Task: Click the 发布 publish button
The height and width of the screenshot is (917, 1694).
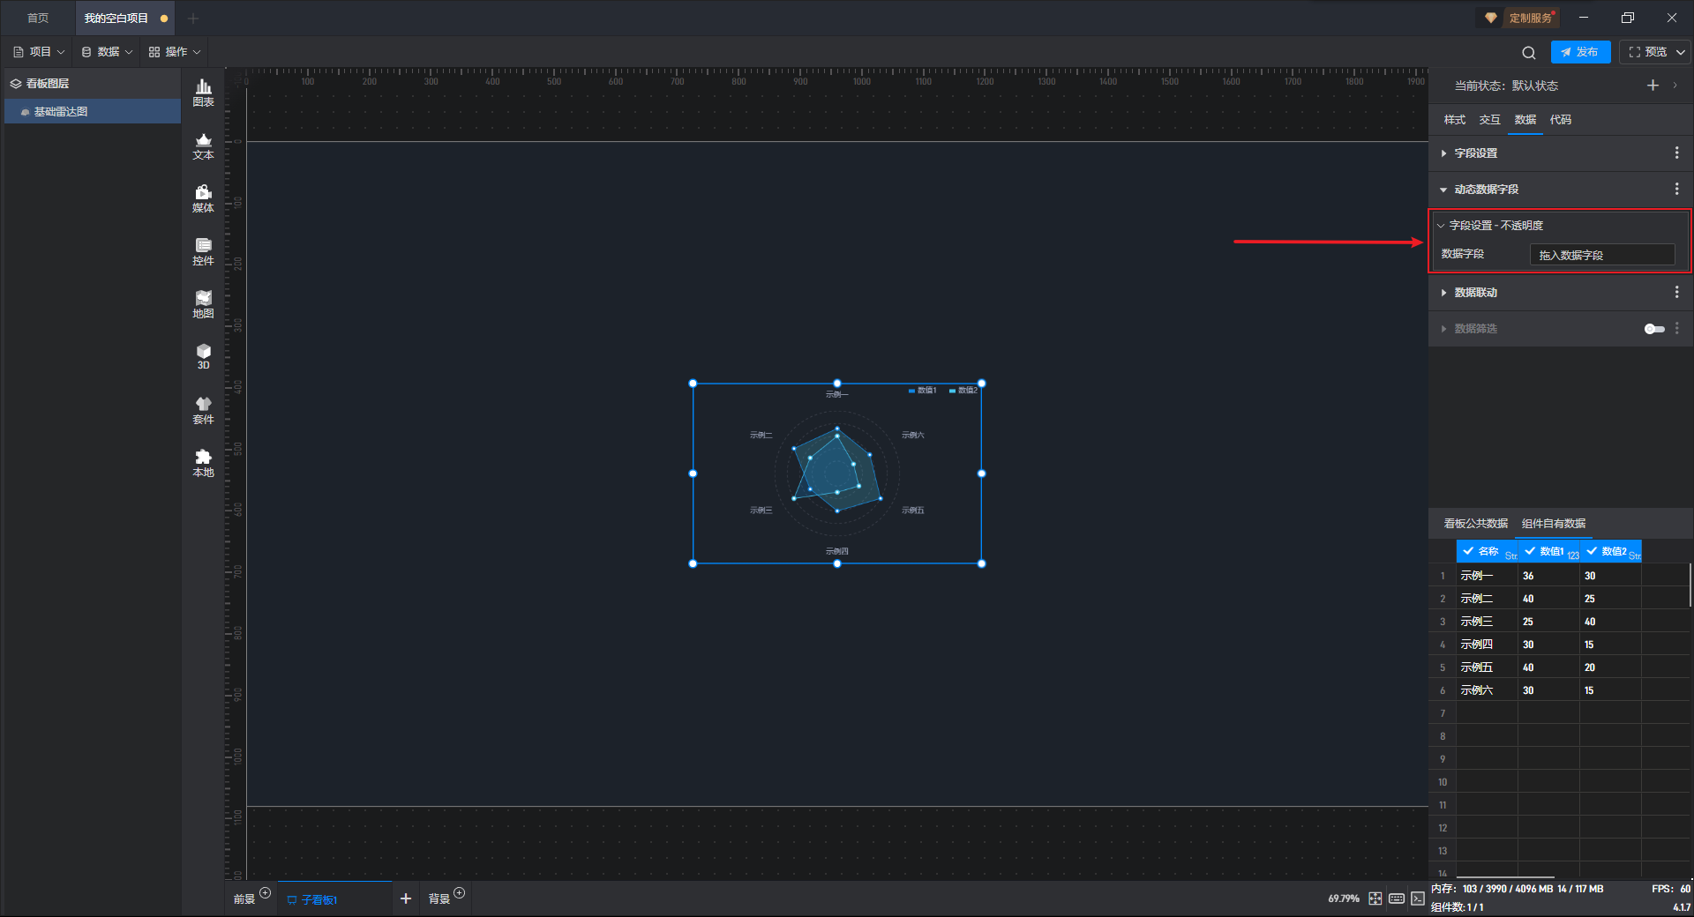Action: coord(1580,52)
